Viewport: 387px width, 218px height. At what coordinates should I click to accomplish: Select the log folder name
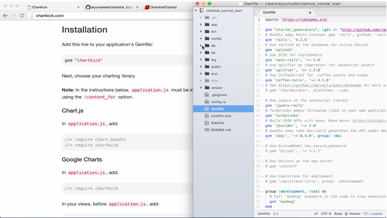214,60
